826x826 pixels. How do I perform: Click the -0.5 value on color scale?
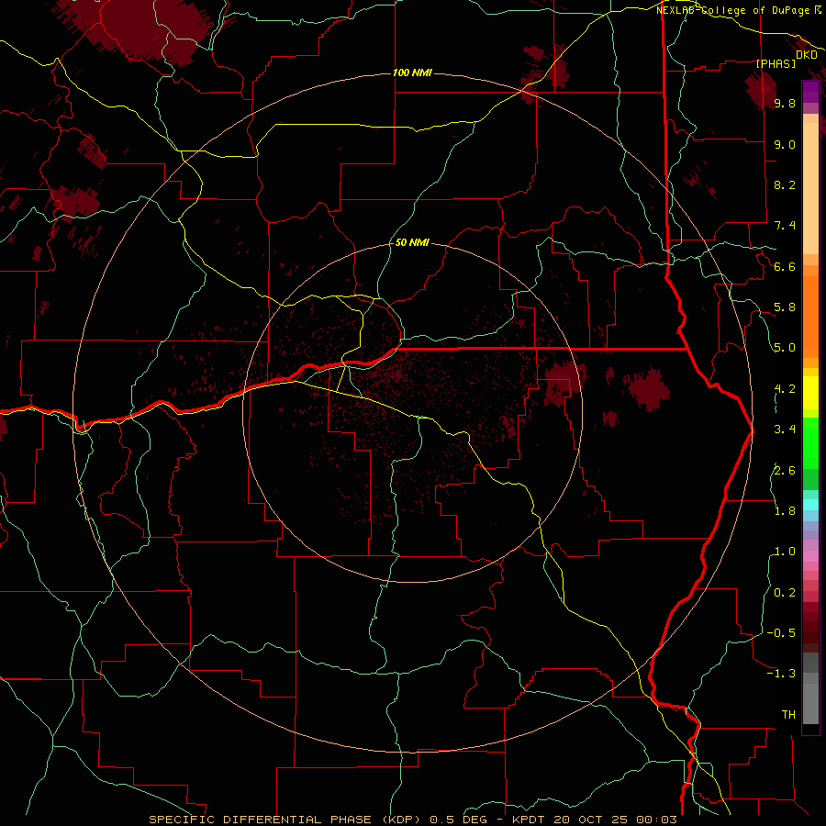781,633
